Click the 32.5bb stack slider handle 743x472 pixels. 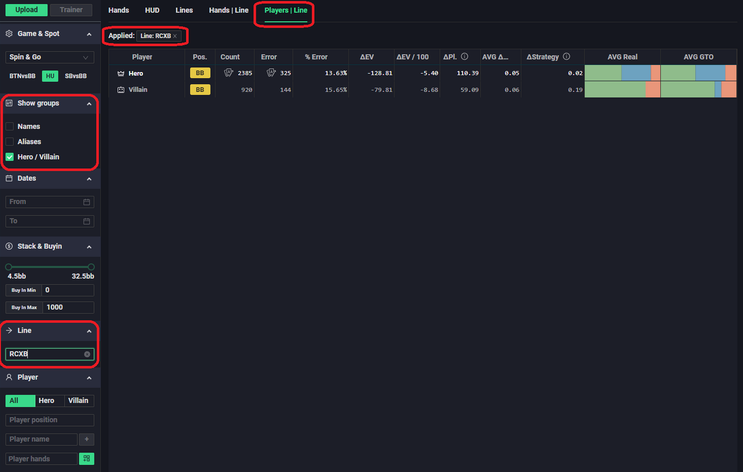click(91, 267)
